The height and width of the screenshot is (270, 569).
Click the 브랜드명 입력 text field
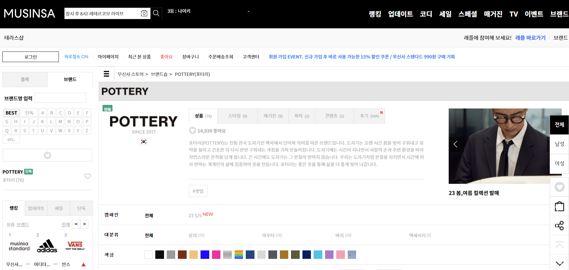[60, 98]
